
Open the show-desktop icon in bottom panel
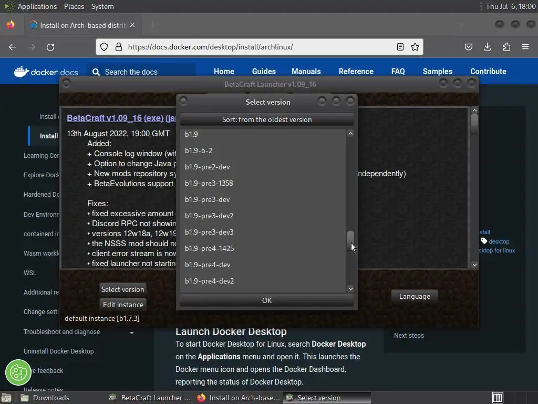tap(6, 398)
